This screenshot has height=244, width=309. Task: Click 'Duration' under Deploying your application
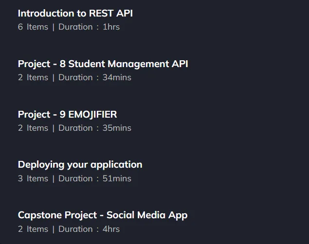tap(75, 179)
